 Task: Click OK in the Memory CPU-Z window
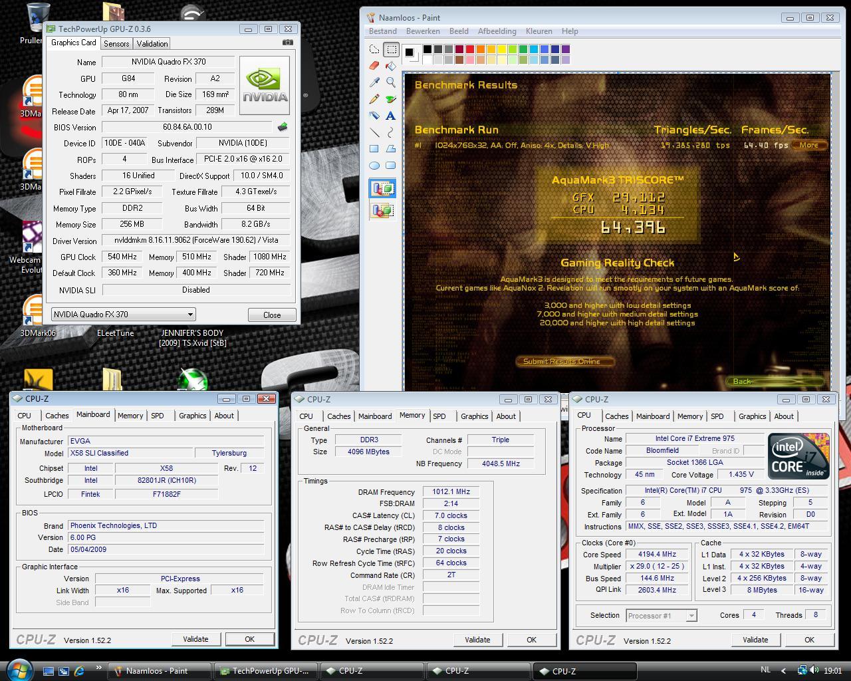(531, 640)
